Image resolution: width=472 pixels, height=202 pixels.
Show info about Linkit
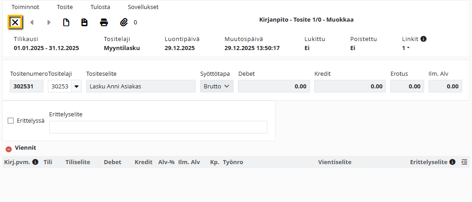(x=424, y=39)
